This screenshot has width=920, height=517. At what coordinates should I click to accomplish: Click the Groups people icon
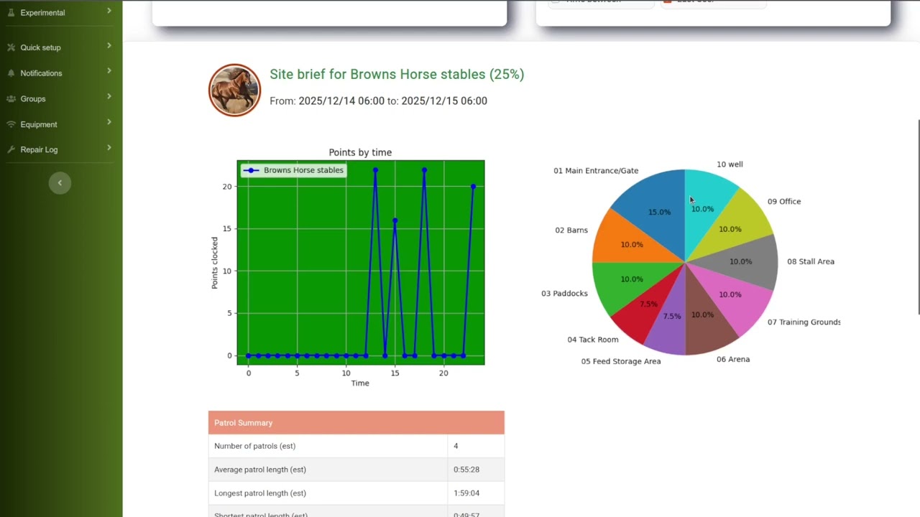tap(11, 99)
